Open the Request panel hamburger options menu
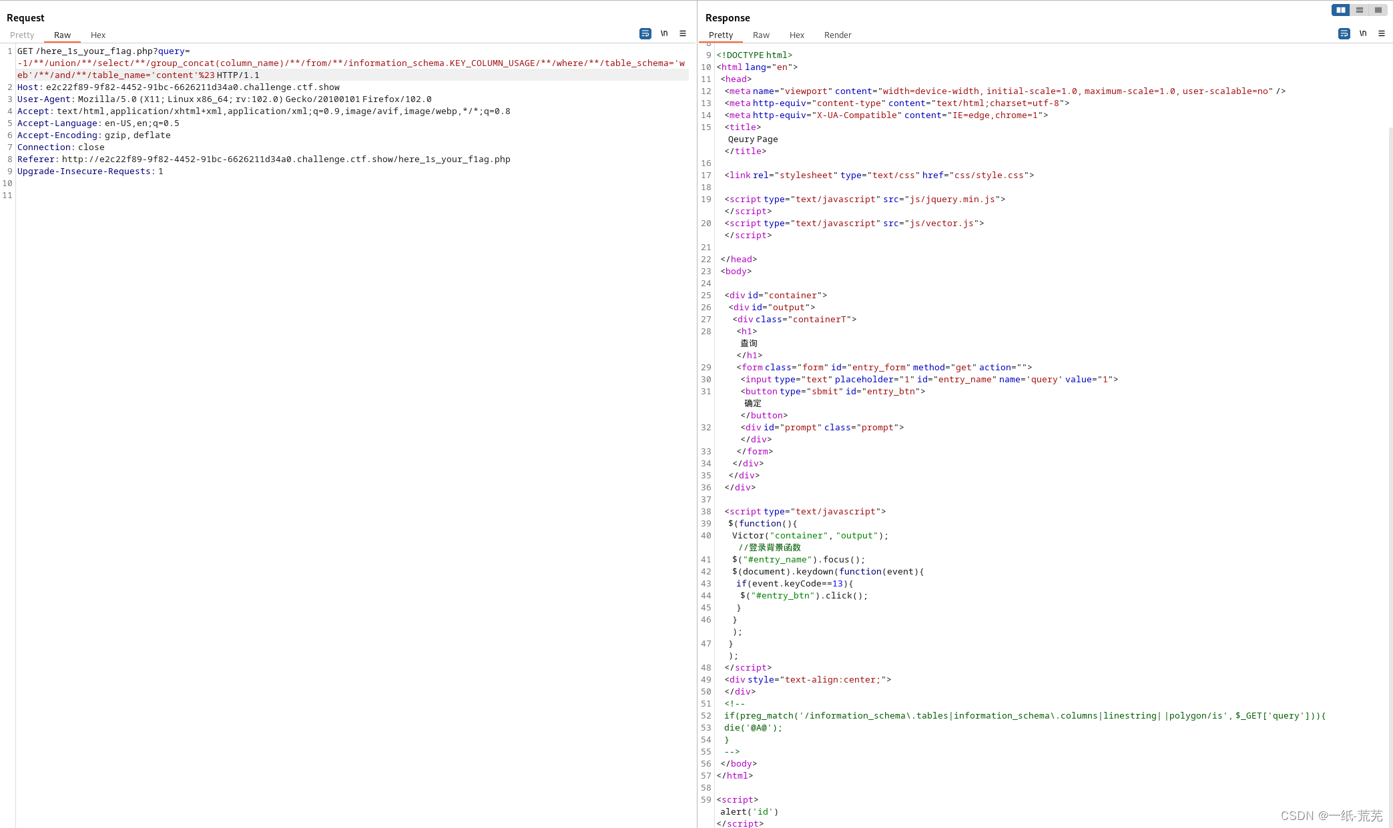 pyautogui.click(x=682, y=33)
